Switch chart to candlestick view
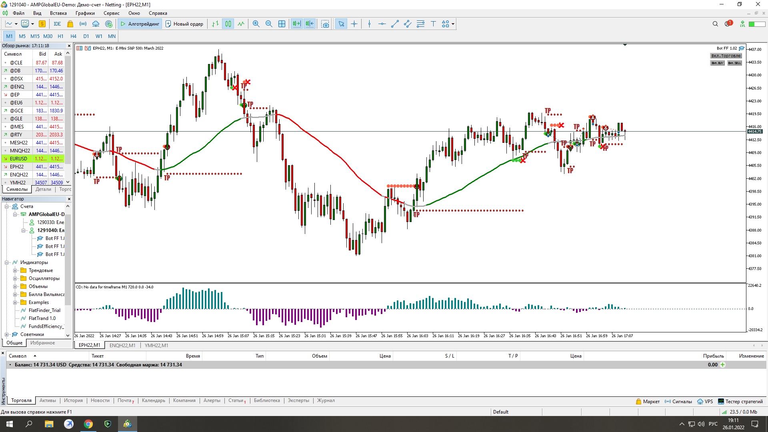Image resolution: width=768 pixels, height=432 pixels. 228,24
